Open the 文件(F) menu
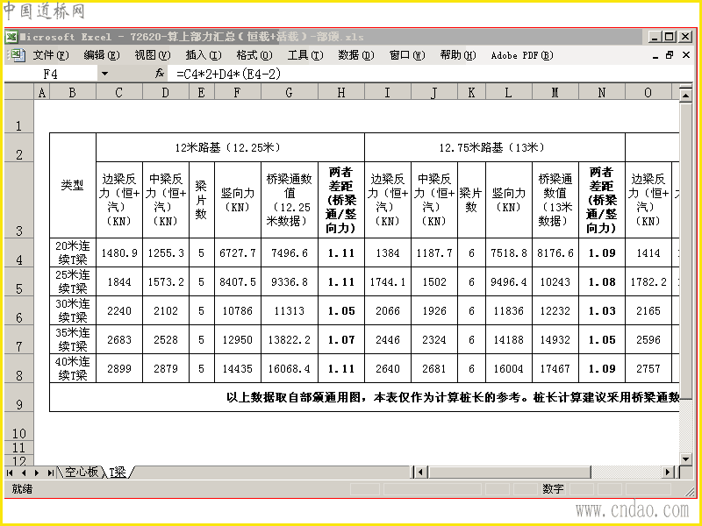702x526 pixels. [51, 55]
